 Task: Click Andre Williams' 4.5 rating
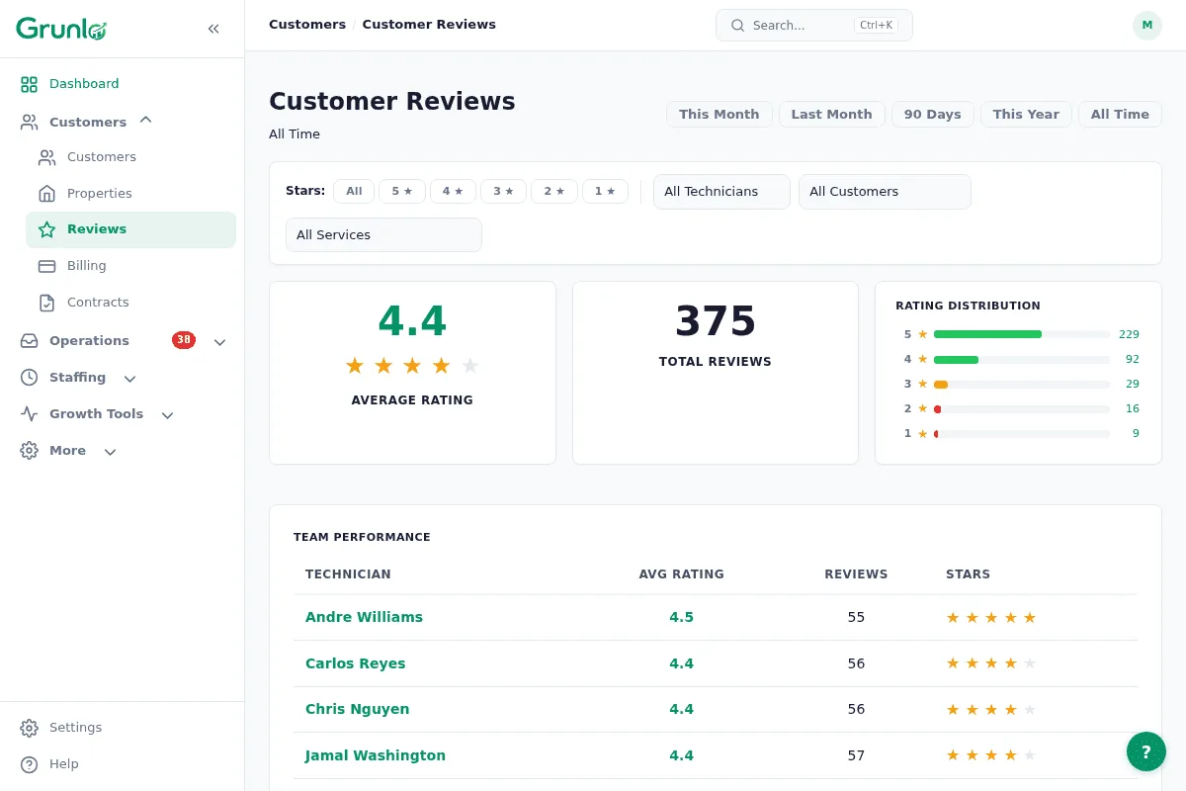(682, 617)
